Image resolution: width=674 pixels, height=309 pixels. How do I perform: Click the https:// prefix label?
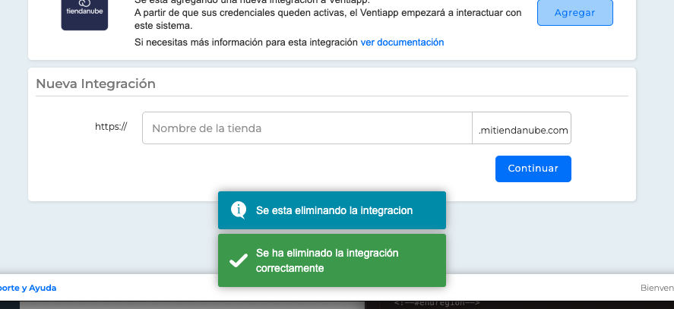(x=111, y=126)
